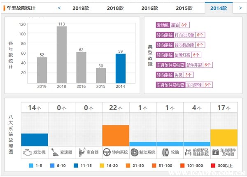The image size is (247, 177).
Task: Show earlier model years with left arrow
Action: [x=59, y=7]
